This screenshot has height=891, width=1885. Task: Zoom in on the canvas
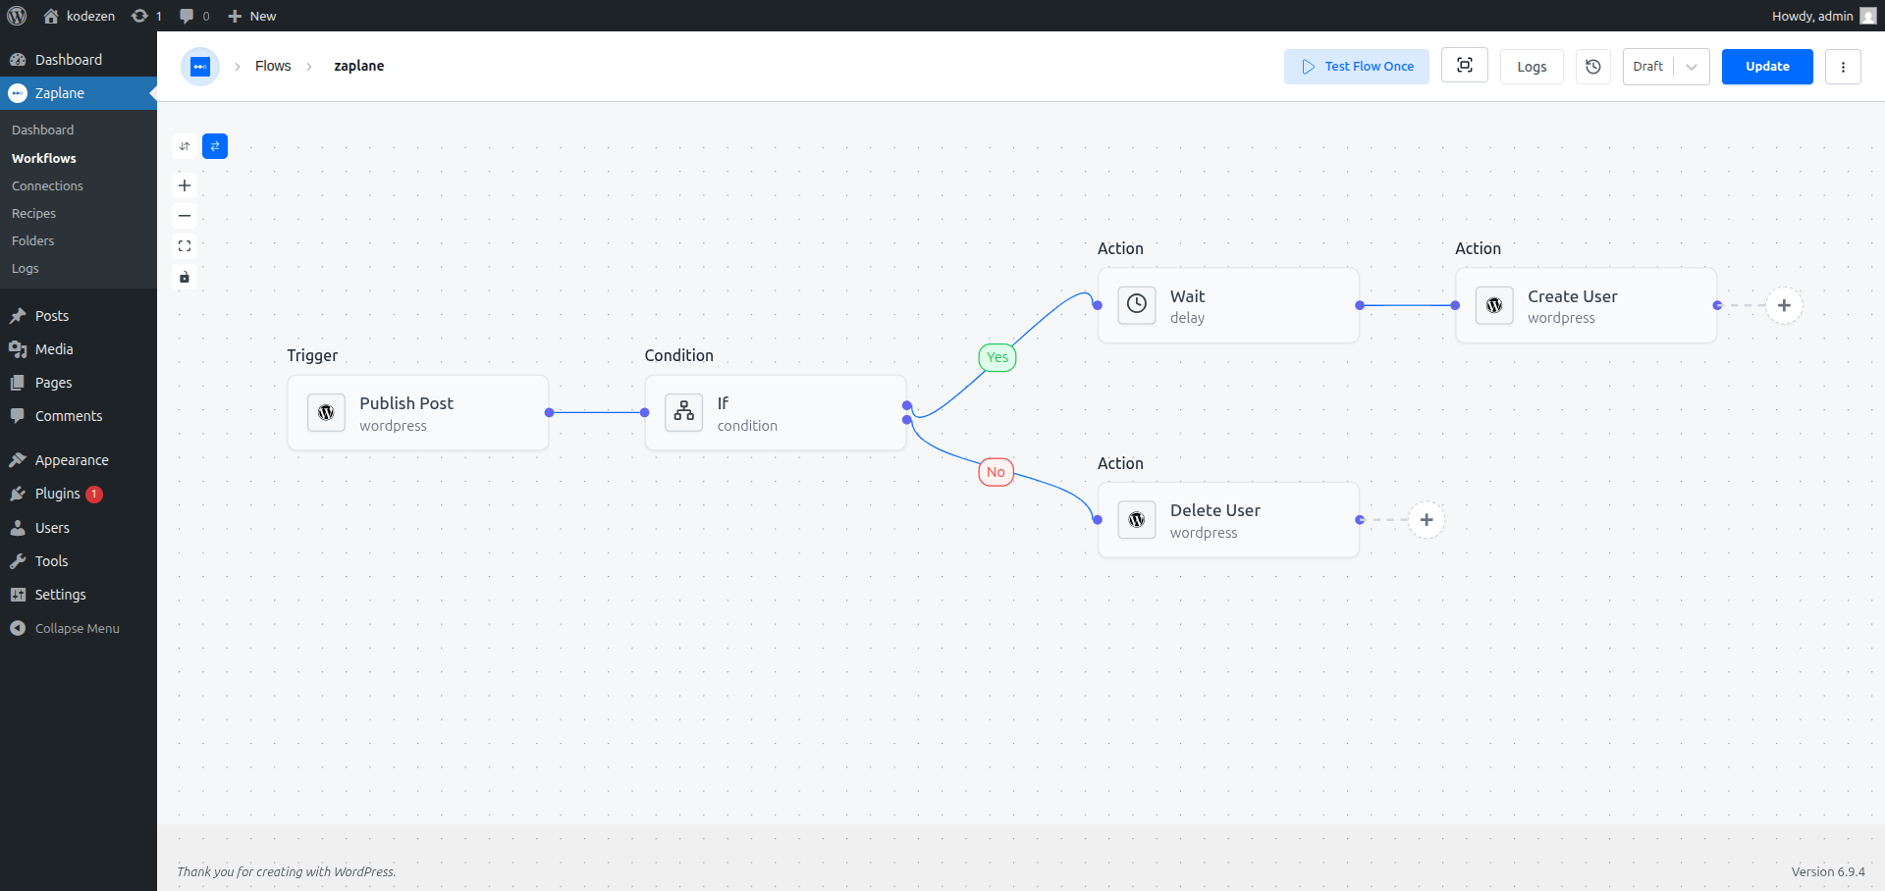(x=185, y=185)
